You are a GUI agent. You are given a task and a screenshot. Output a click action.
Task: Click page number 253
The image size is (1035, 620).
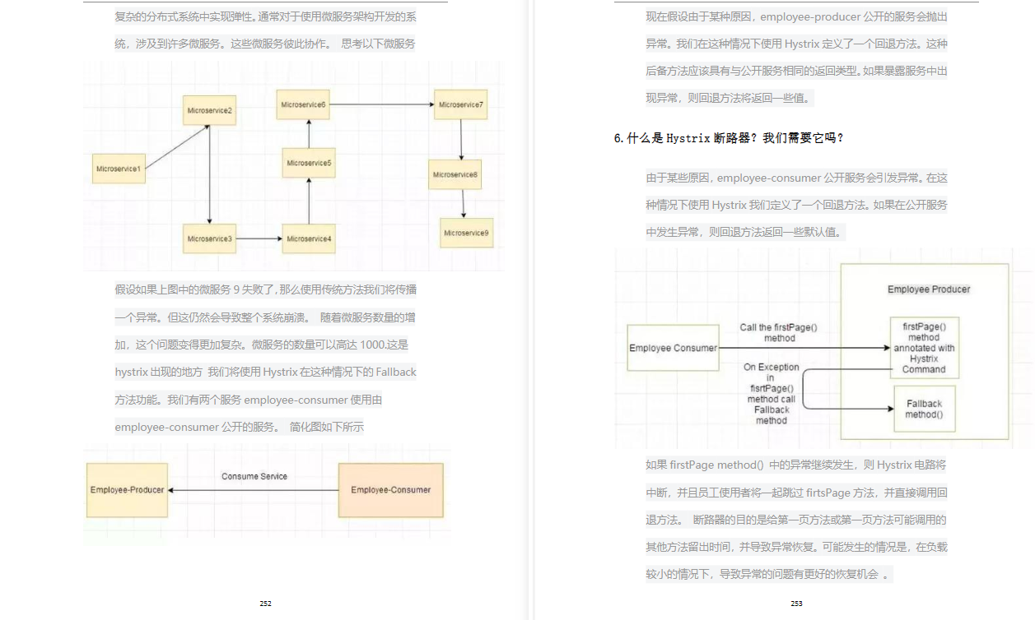click(796, 604)
